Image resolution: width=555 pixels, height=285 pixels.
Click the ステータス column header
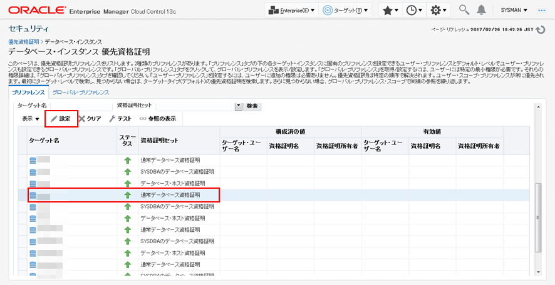[128, 140]
